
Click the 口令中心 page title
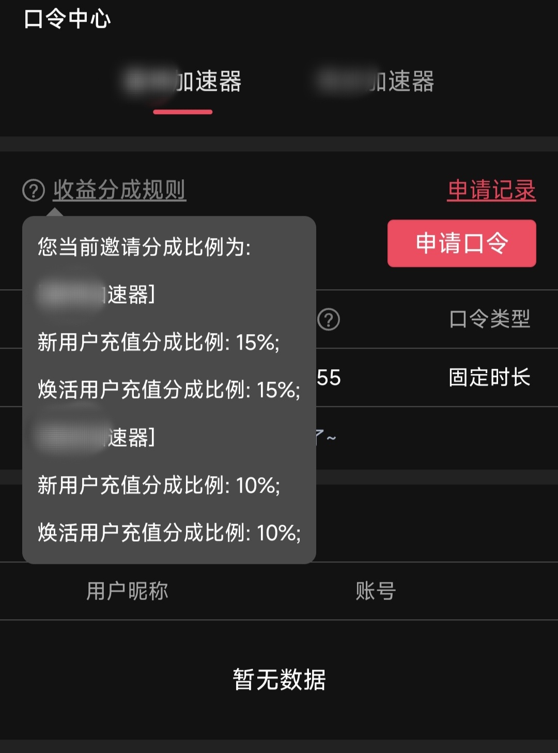click(67, 19)
